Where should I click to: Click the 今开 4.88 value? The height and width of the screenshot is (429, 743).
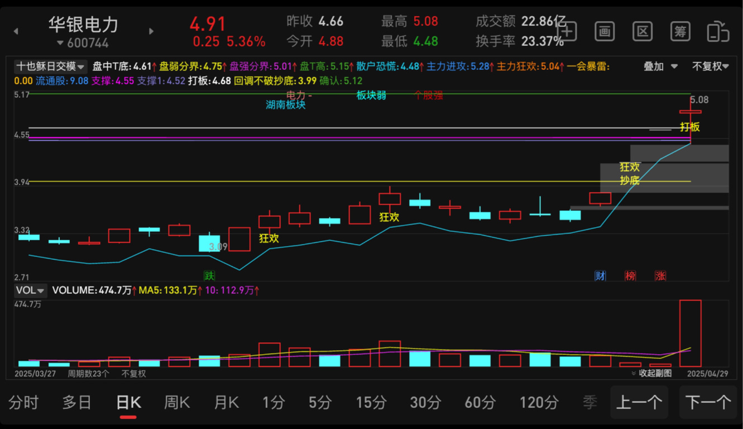[x=331, y=41]
